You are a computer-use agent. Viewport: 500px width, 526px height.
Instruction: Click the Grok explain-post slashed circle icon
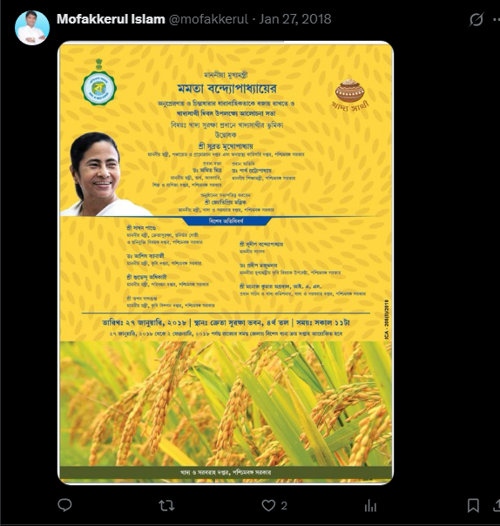click(x=476, y=19)
